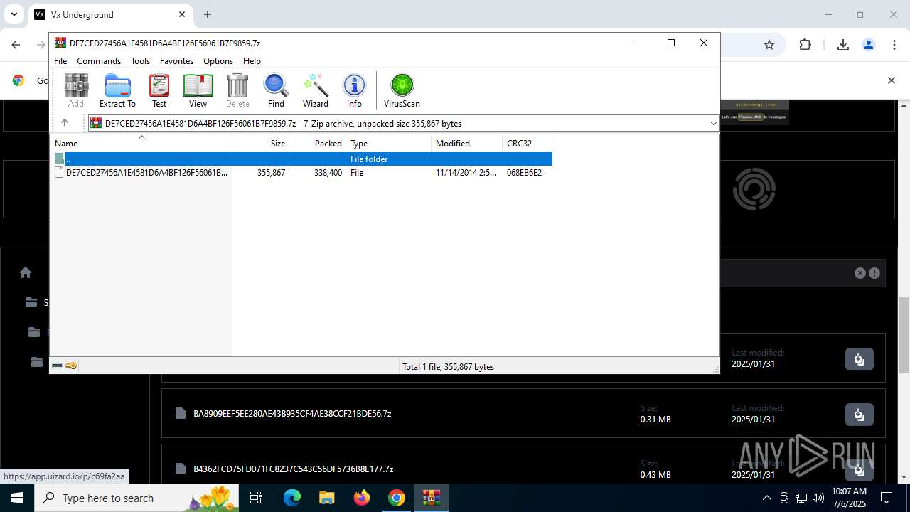Bookmark this page star icon
The image size is (910, 512).
coord(769,45)
